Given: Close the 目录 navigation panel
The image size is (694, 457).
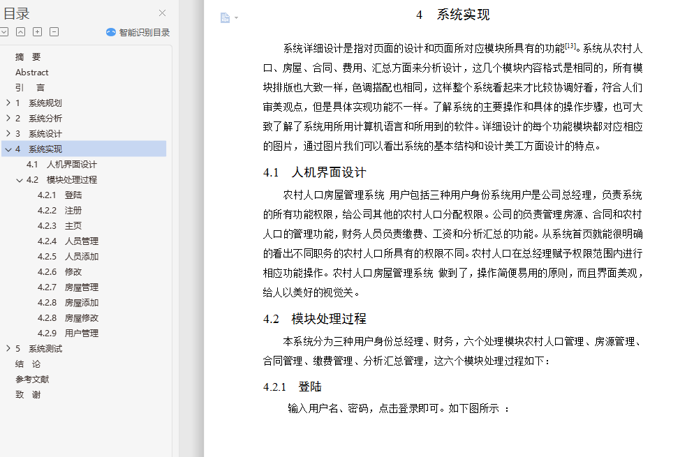Looking at the screenshot, I should pyautogui.click(x=162, y=13).
